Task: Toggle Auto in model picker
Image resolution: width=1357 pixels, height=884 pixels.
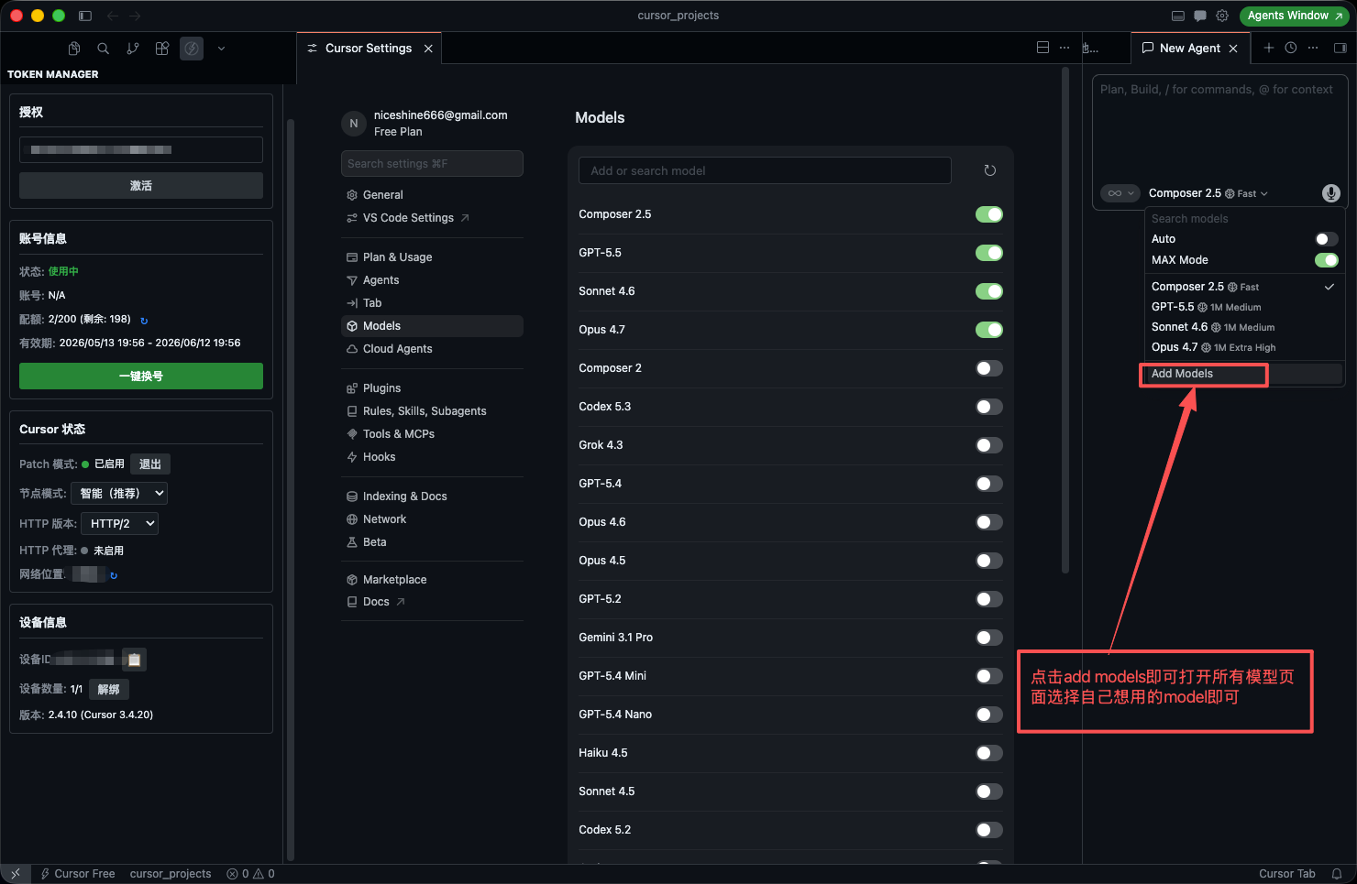Action: (1327, 239)
